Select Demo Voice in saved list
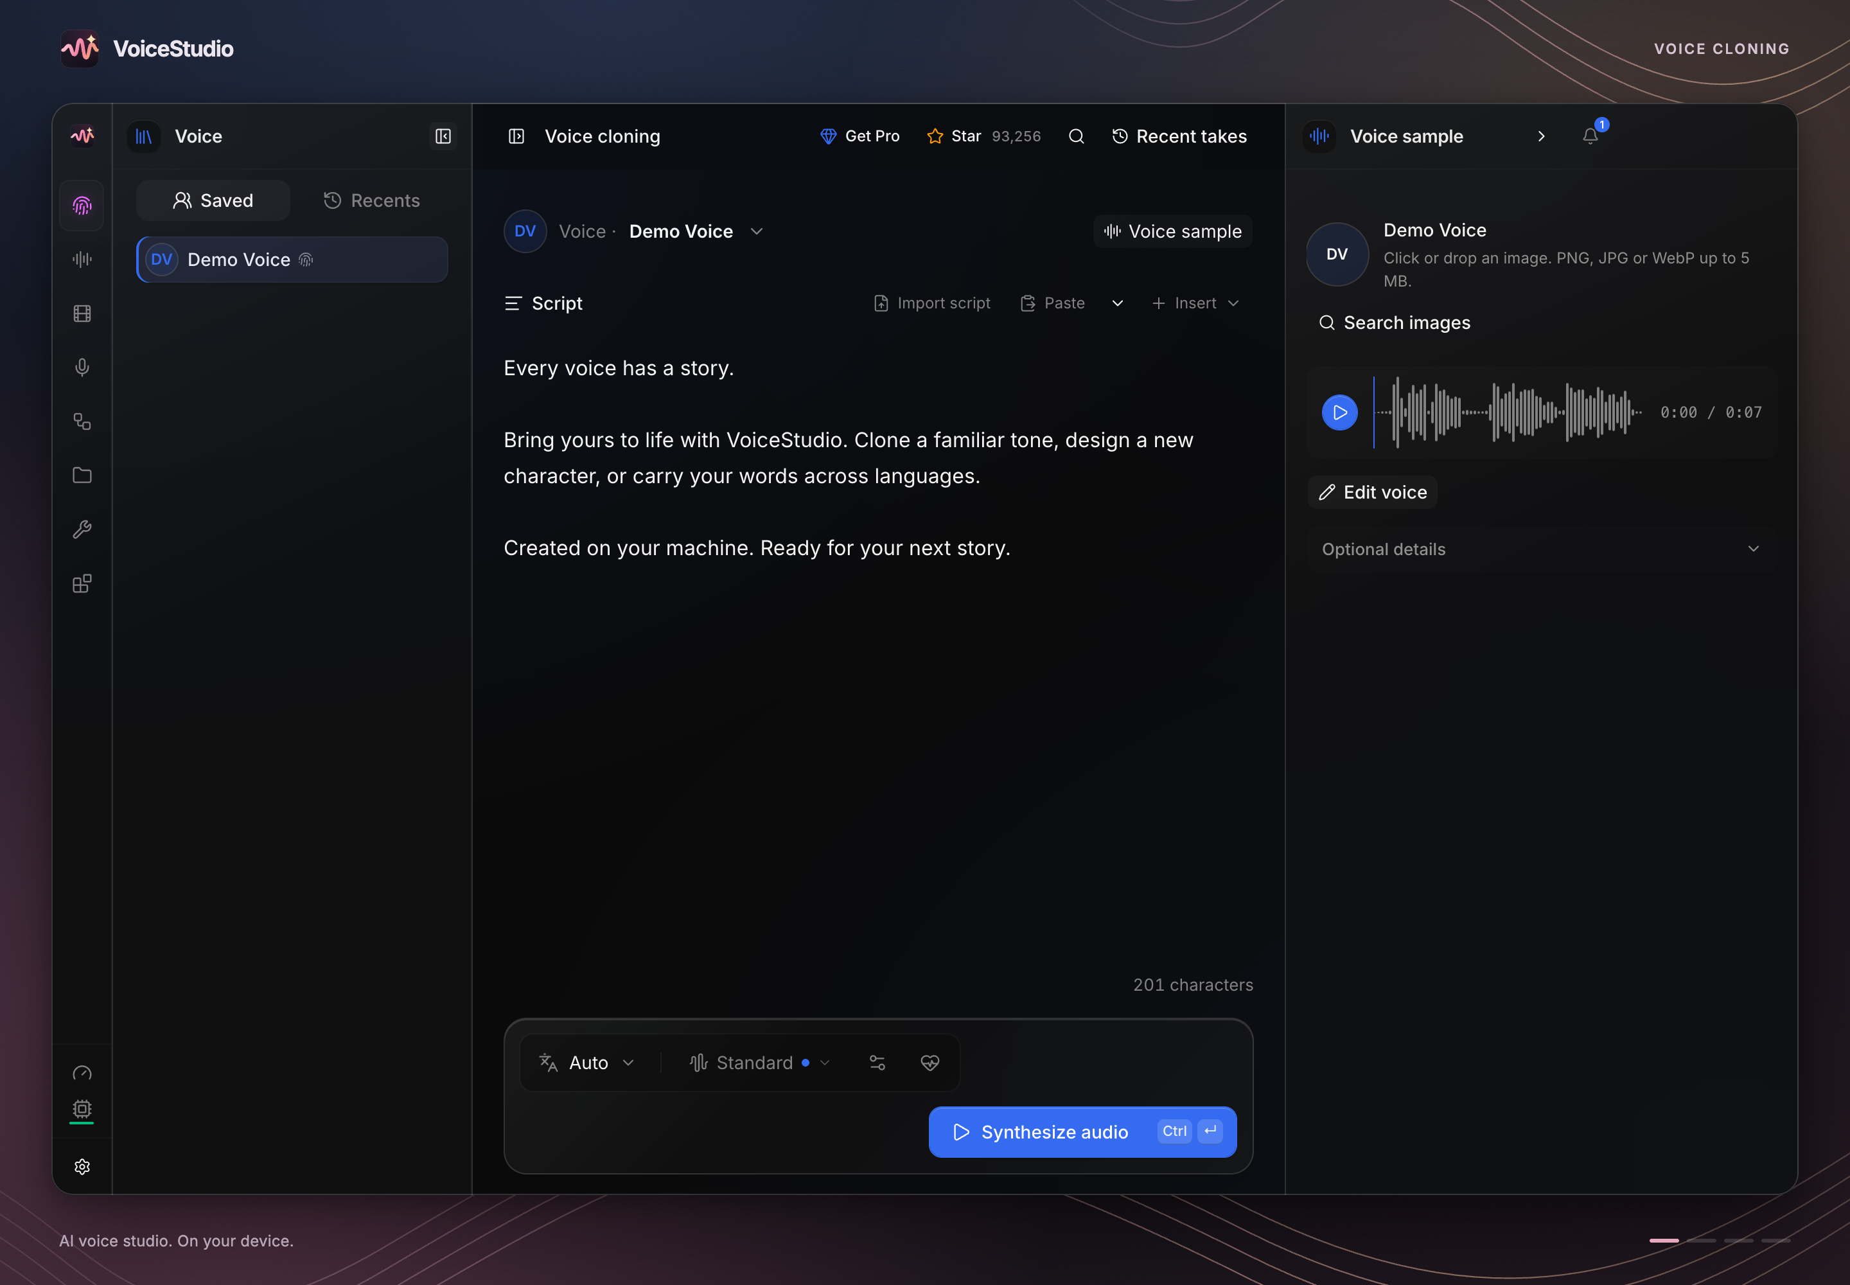The height and width of the screenshot is (1285, 1850). [x=292, y=260]
